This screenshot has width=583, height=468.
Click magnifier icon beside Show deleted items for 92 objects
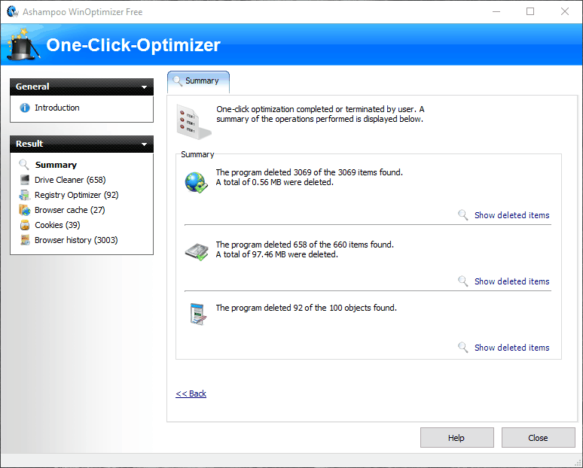point(463,348)
